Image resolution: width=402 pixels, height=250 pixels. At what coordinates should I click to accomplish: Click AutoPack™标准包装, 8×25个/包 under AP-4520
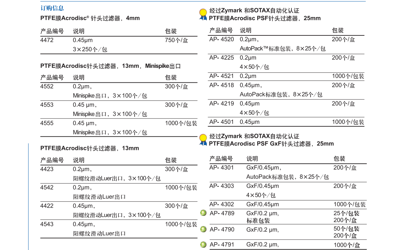coord(283,49)
